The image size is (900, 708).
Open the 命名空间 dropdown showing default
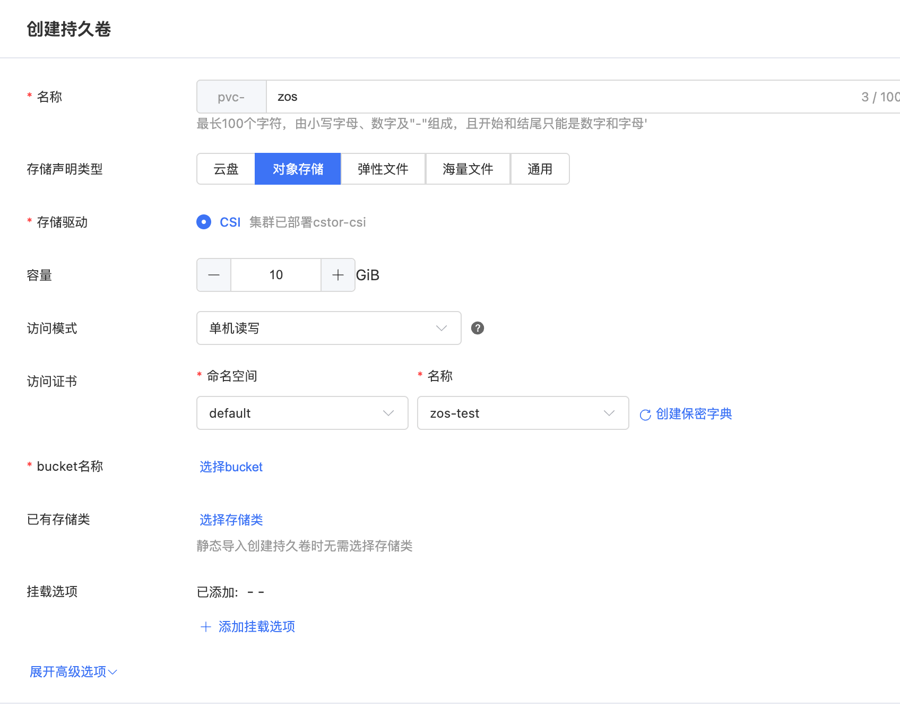tap(302, 413)
